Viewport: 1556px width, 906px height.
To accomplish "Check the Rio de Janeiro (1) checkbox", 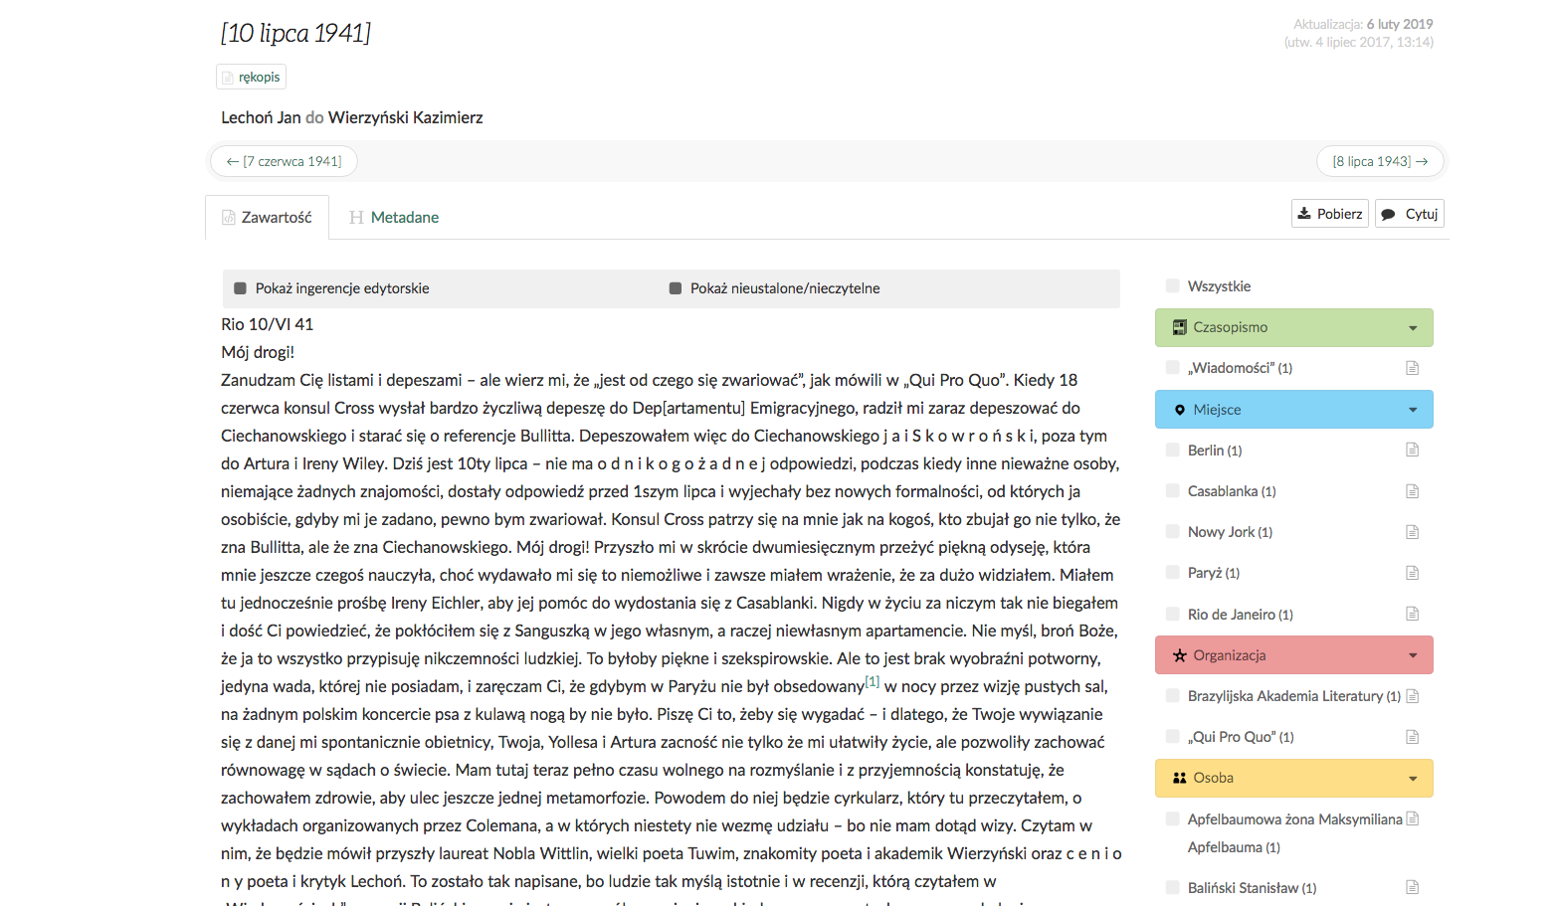I will (x=1173, y=614).
